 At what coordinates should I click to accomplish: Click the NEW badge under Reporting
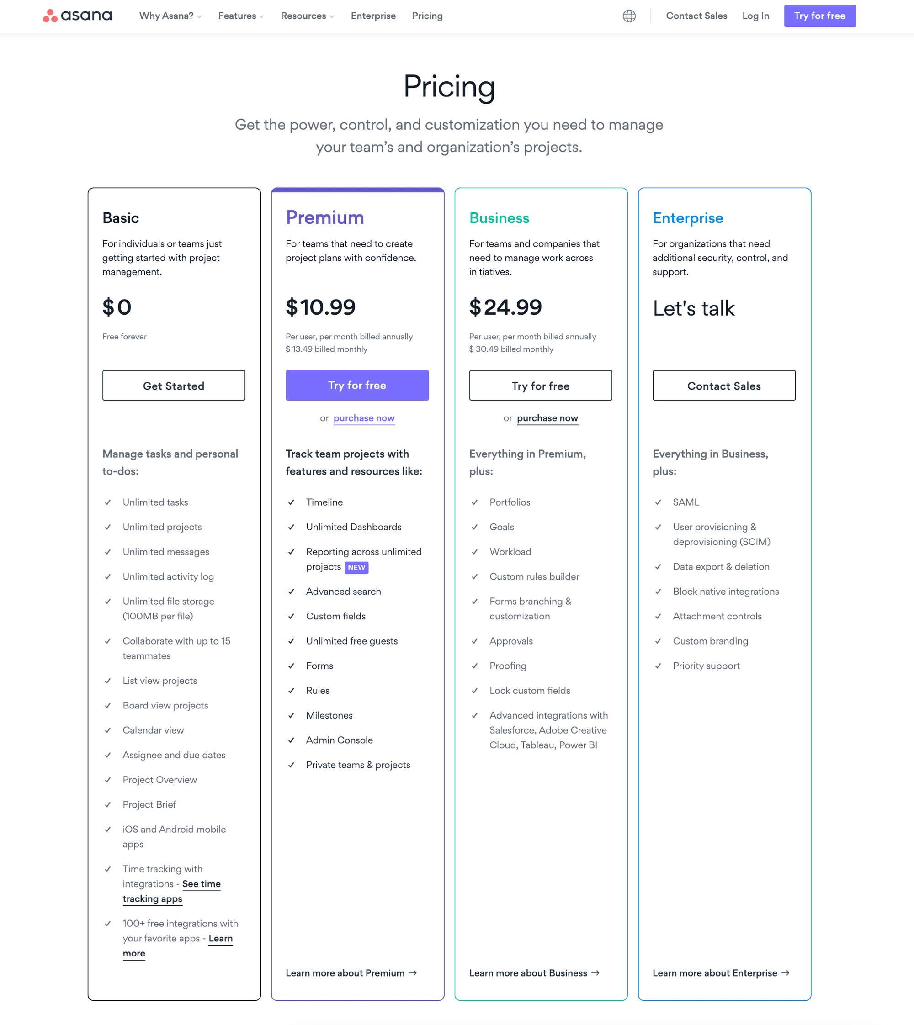[356, 567]
